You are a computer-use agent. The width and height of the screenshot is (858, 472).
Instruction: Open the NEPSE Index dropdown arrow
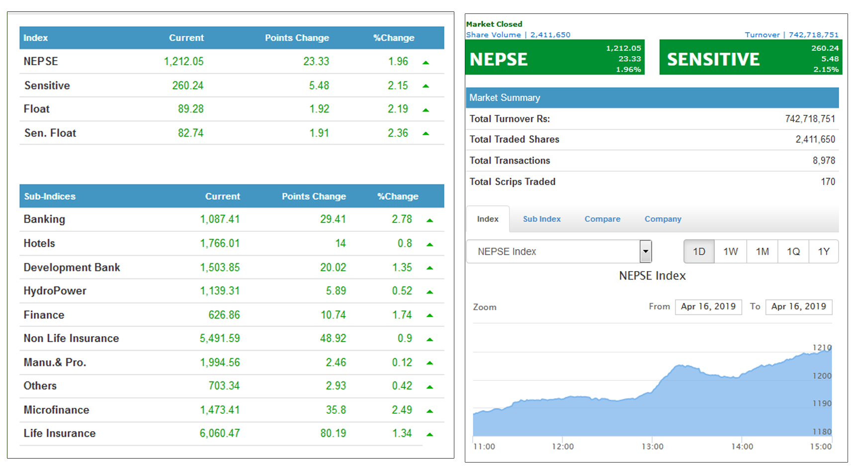[x=645, y=251]
